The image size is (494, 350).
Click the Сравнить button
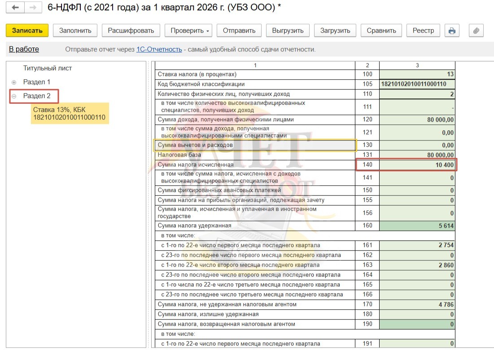coord(381,30)
